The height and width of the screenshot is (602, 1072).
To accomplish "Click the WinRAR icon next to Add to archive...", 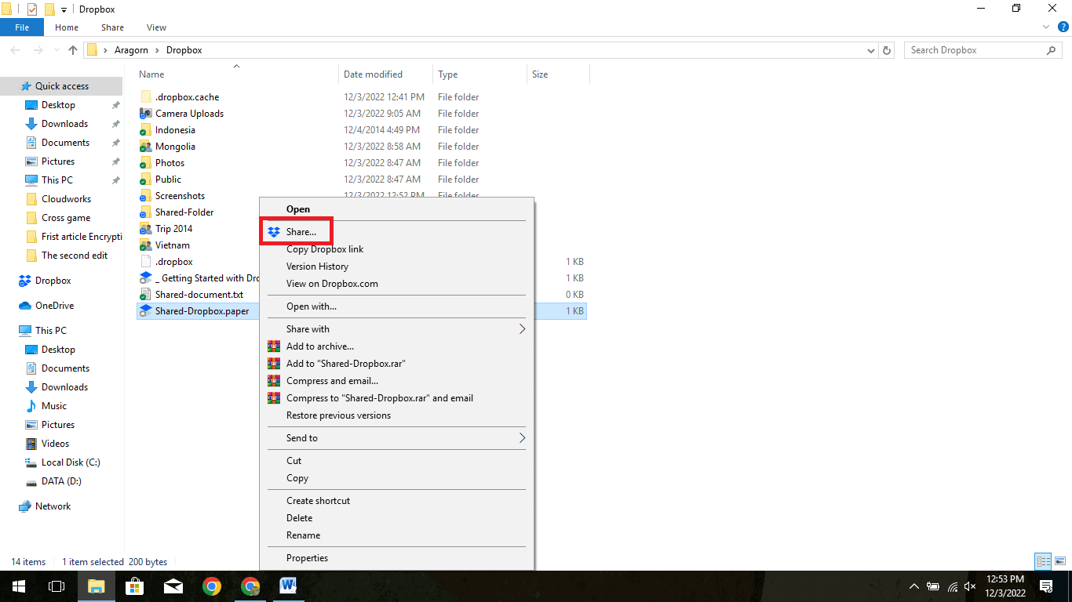I will click(x=274, y=346).
